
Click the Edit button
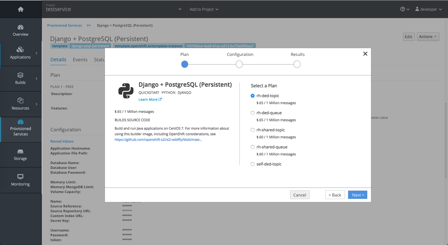pyautogui.click(x=409, y=37)
